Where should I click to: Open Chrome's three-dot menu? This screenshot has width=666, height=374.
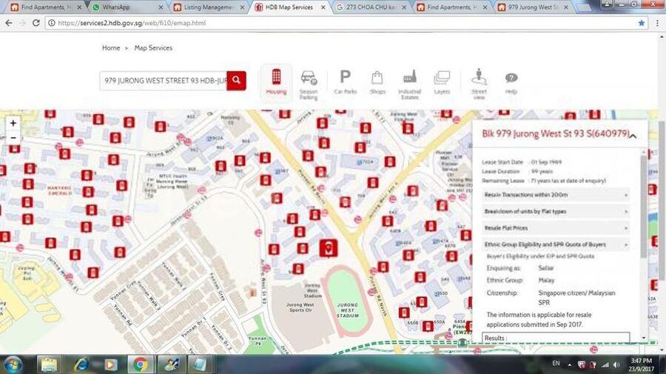(658, 23)
